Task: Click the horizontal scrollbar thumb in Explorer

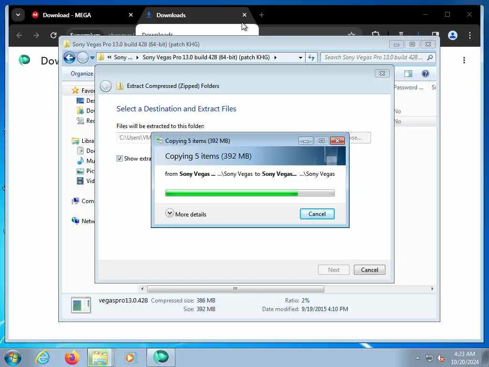Action: [x=235, y=289]
